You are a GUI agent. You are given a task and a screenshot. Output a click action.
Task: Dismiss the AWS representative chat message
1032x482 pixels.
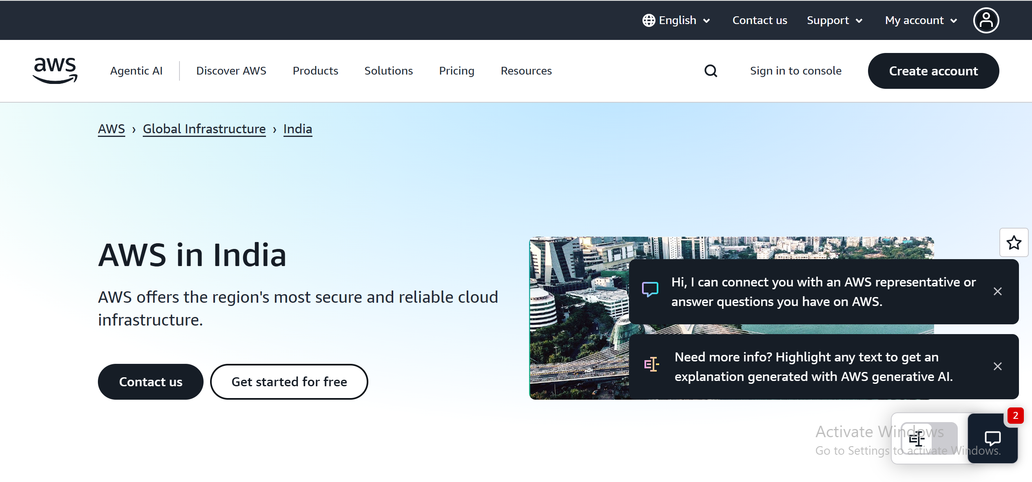997,291
